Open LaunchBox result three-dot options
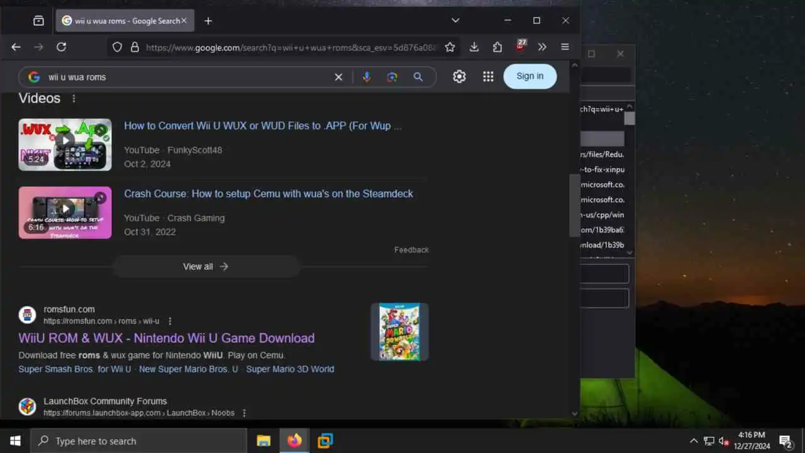The image size is (805, 453). [x=245, y=413]
